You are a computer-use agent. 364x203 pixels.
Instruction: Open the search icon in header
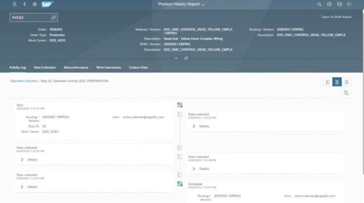click(319, 4)
